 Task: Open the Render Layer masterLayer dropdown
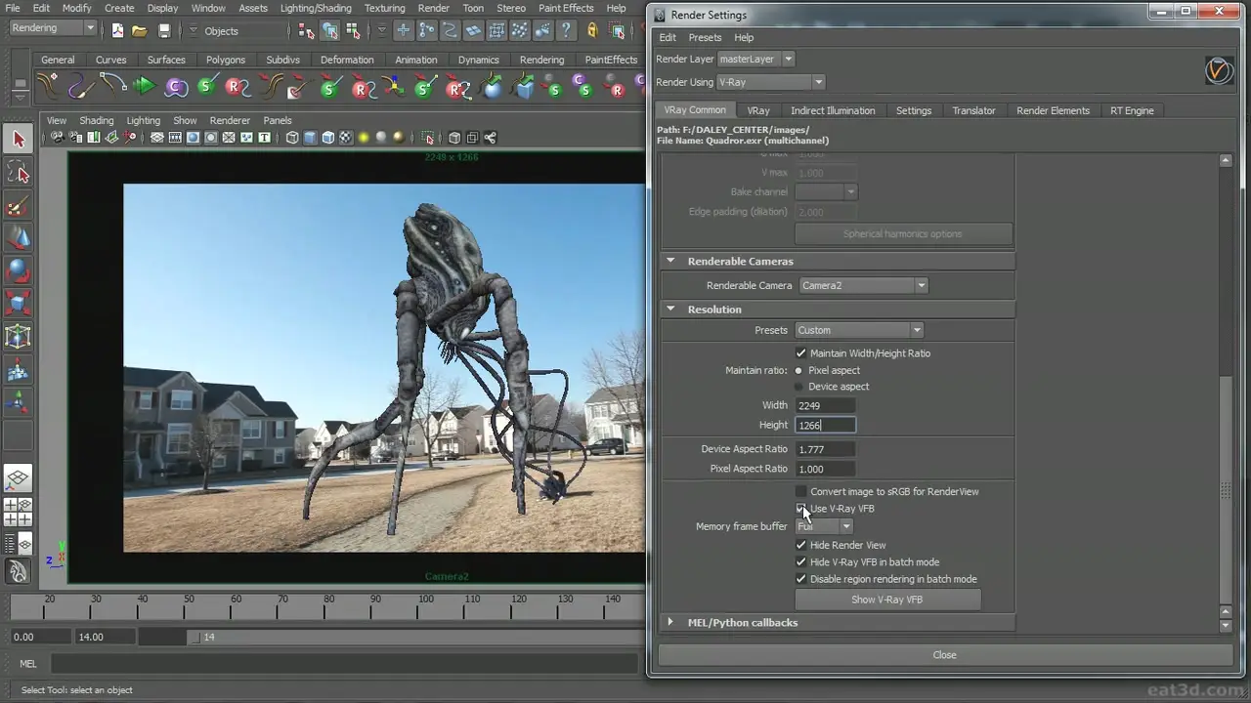click(755, 60)
